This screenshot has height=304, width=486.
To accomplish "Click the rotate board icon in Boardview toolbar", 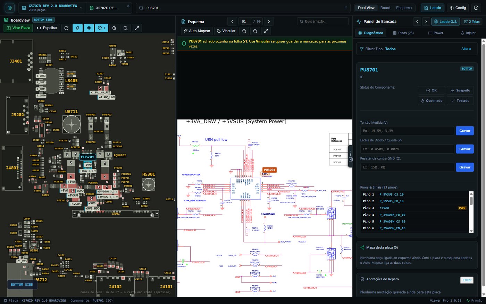I will point(66,28).
